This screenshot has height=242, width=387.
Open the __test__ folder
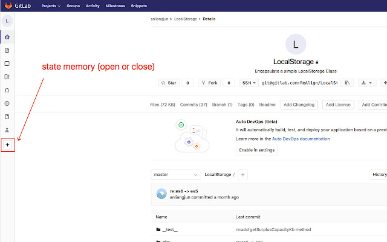(x=170, y=230)
